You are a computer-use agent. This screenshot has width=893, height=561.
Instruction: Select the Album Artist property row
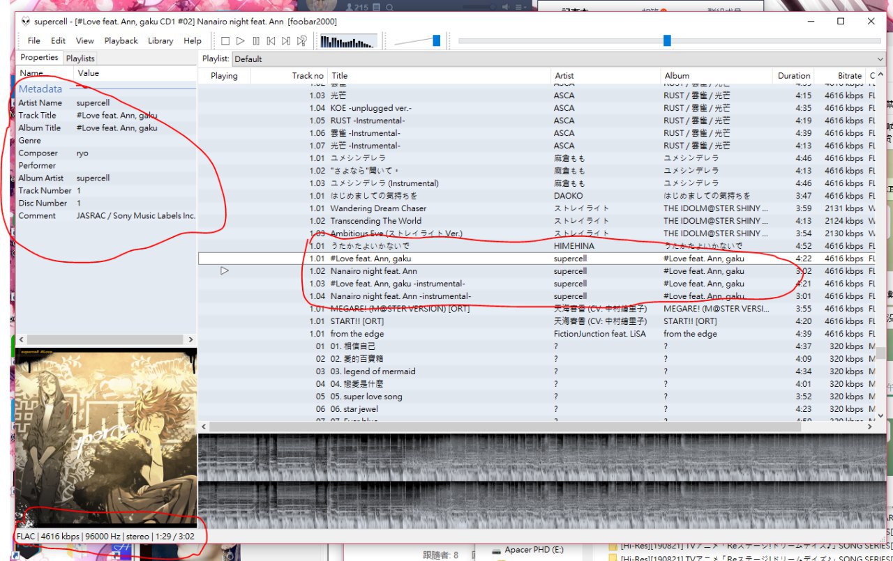tap(106, 178)
